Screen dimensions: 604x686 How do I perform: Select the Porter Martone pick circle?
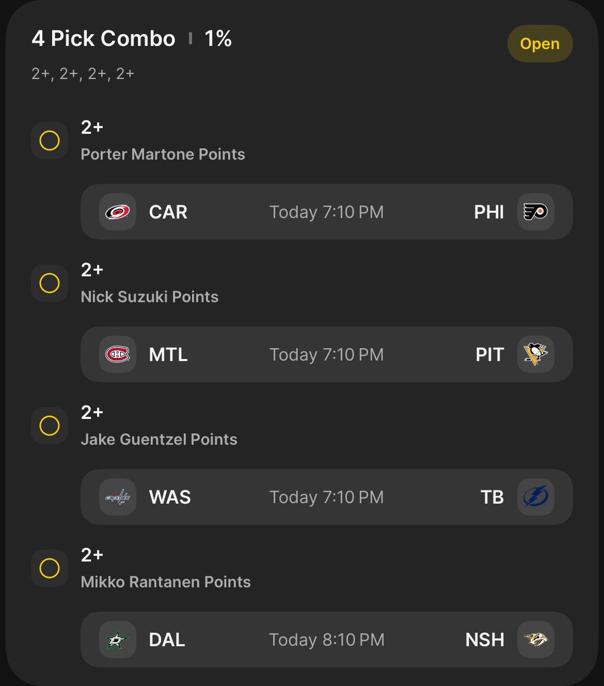pos(50,141)
